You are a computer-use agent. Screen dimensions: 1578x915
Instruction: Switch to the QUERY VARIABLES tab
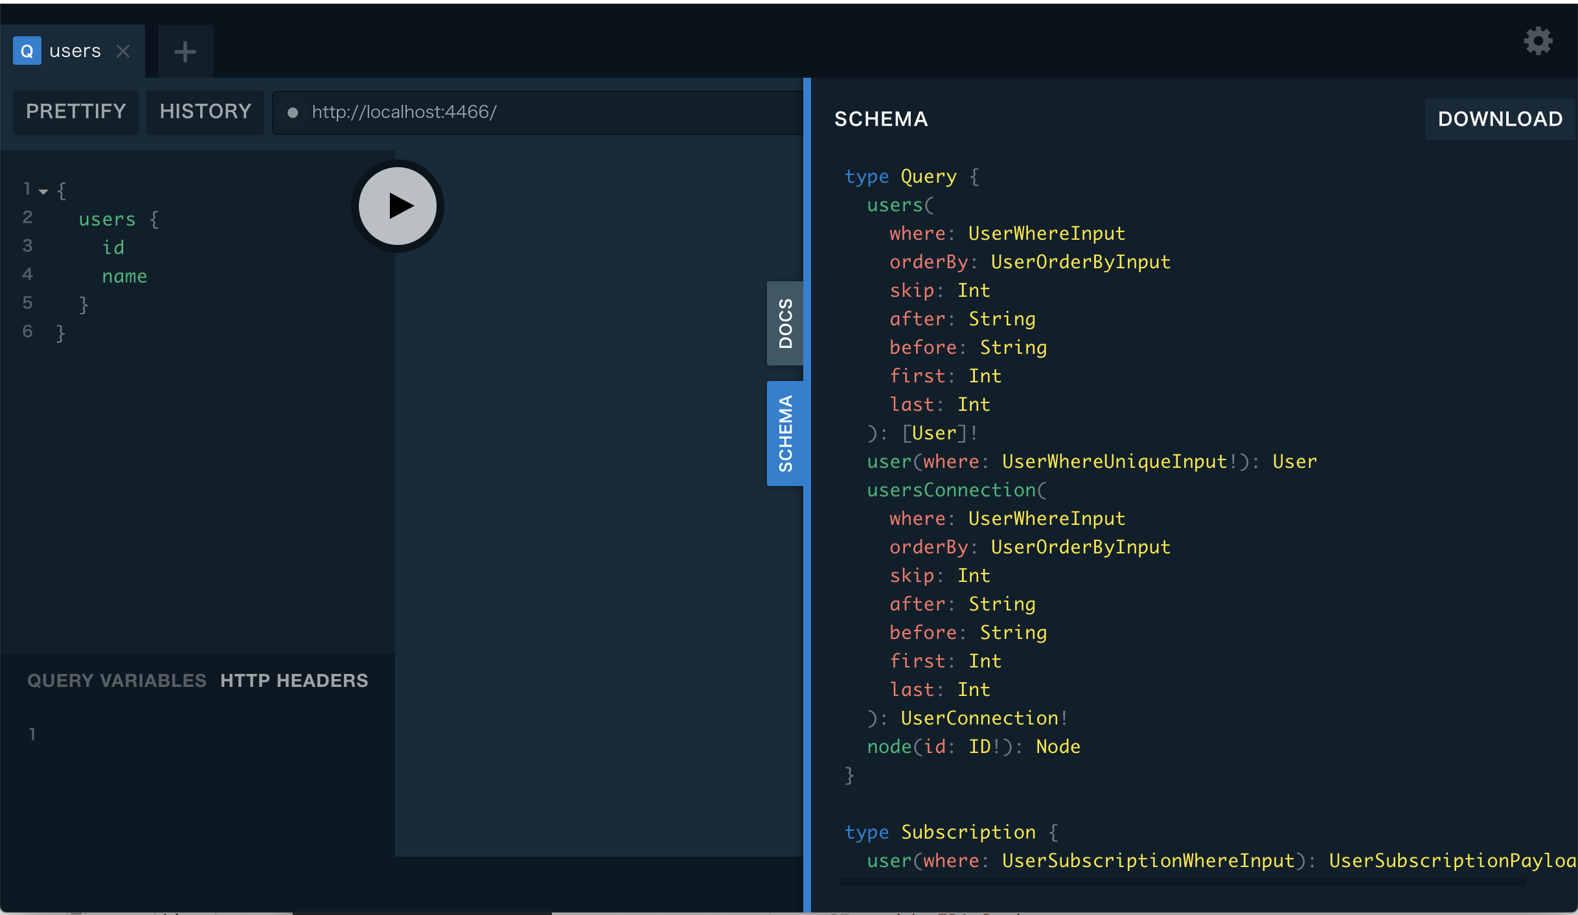[x=115, y=680]
